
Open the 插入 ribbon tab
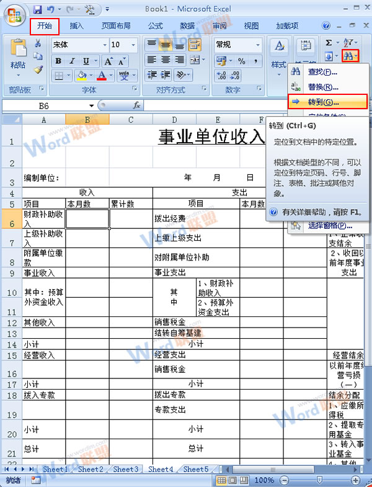77,26
